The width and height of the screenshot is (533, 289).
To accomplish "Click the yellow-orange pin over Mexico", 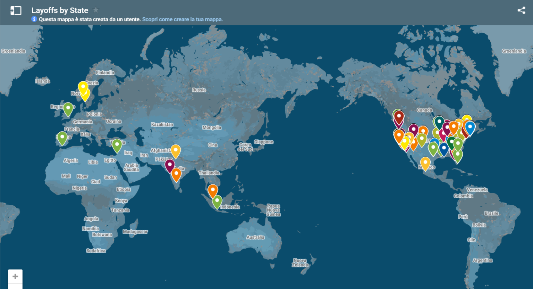I will pyautogui.click(x=425, y=163).
